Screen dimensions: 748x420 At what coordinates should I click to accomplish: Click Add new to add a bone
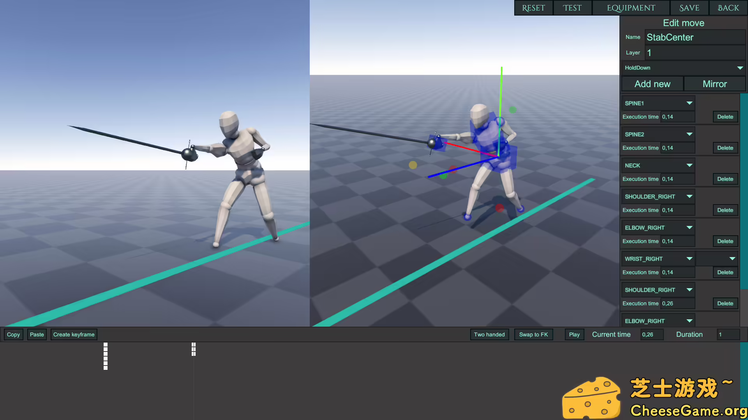652,84
